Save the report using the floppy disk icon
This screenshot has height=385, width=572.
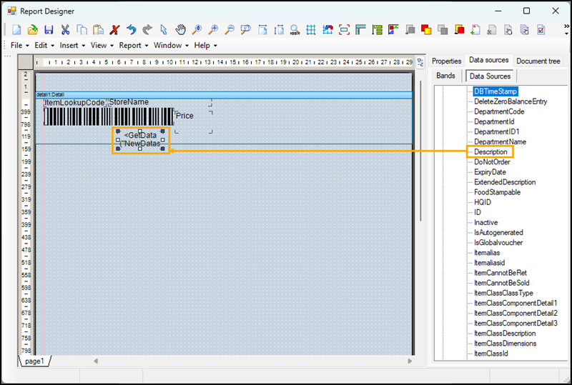click(49, 30)
